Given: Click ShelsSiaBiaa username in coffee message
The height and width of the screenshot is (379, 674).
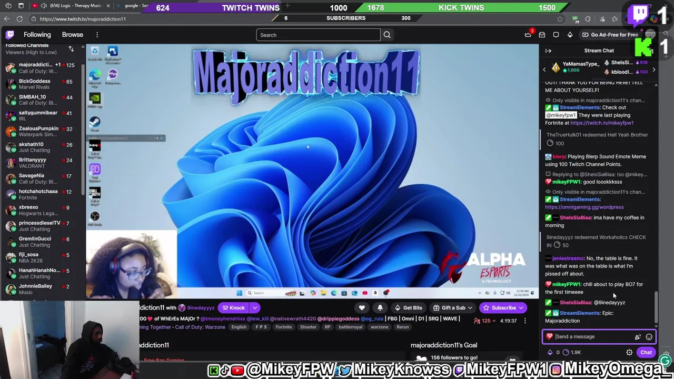Looking at the screenshot, I should click(x=576, y=217).
